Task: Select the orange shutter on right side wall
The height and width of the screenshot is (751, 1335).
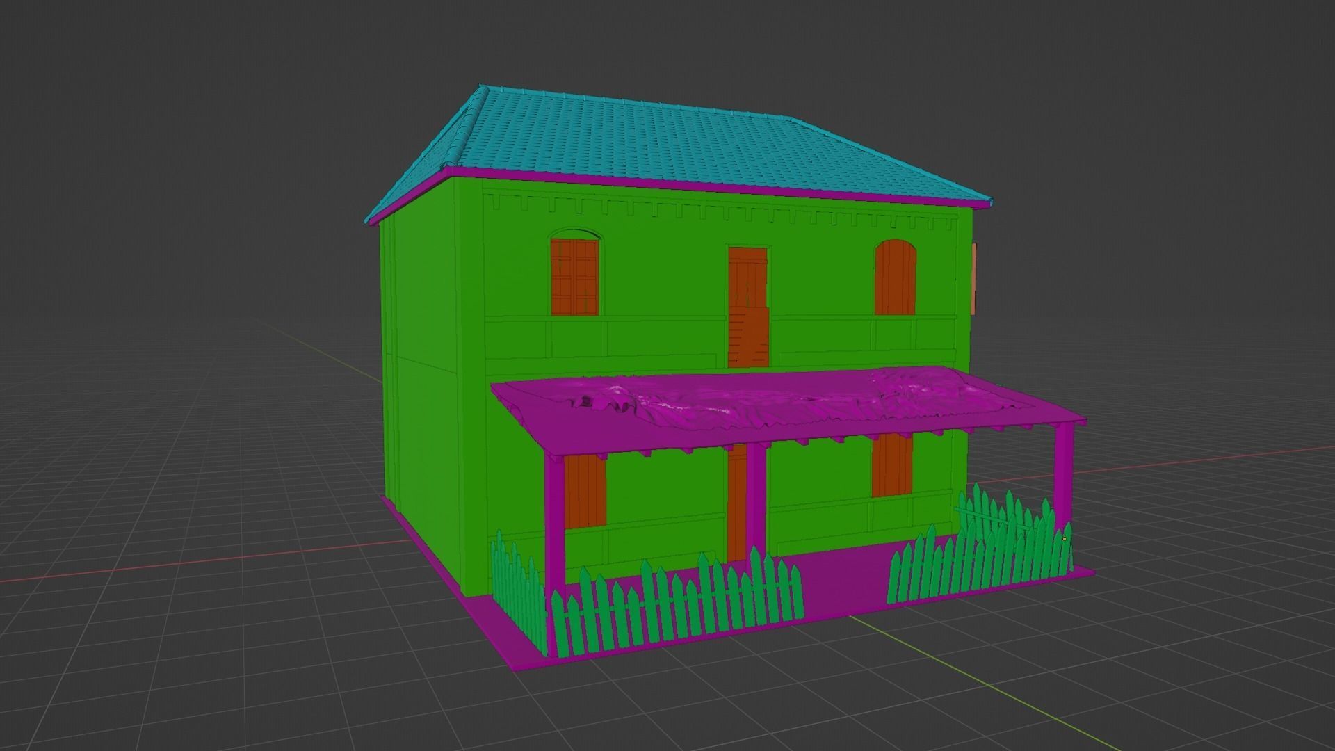Action: tap(975, 278)
